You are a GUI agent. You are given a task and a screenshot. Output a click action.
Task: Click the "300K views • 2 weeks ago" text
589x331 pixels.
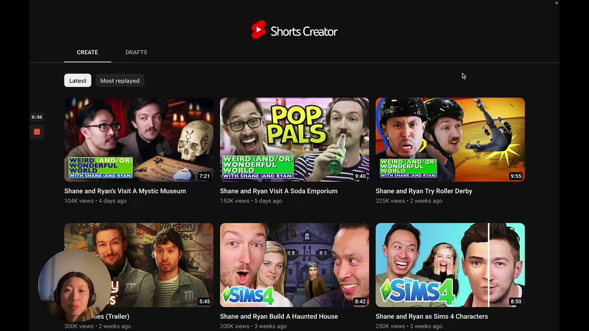point(98,326)
